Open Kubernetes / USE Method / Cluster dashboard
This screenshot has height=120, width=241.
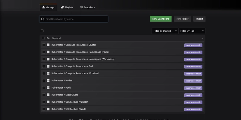click(70, 102)
